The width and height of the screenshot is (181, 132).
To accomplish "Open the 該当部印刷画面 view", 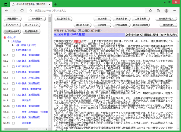I will 141,25.
